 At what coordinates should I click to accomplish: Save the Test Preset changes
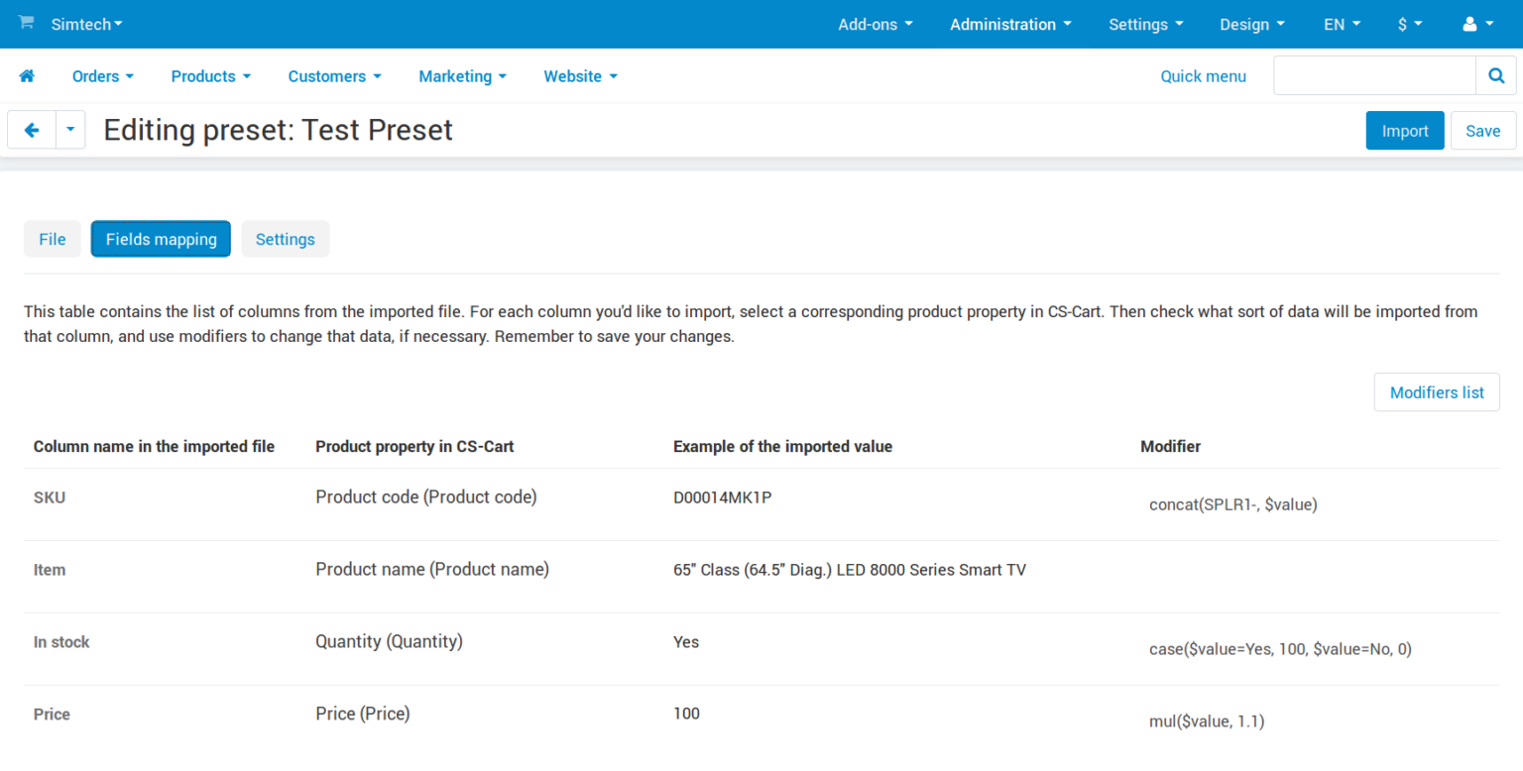click(1482, 130)
